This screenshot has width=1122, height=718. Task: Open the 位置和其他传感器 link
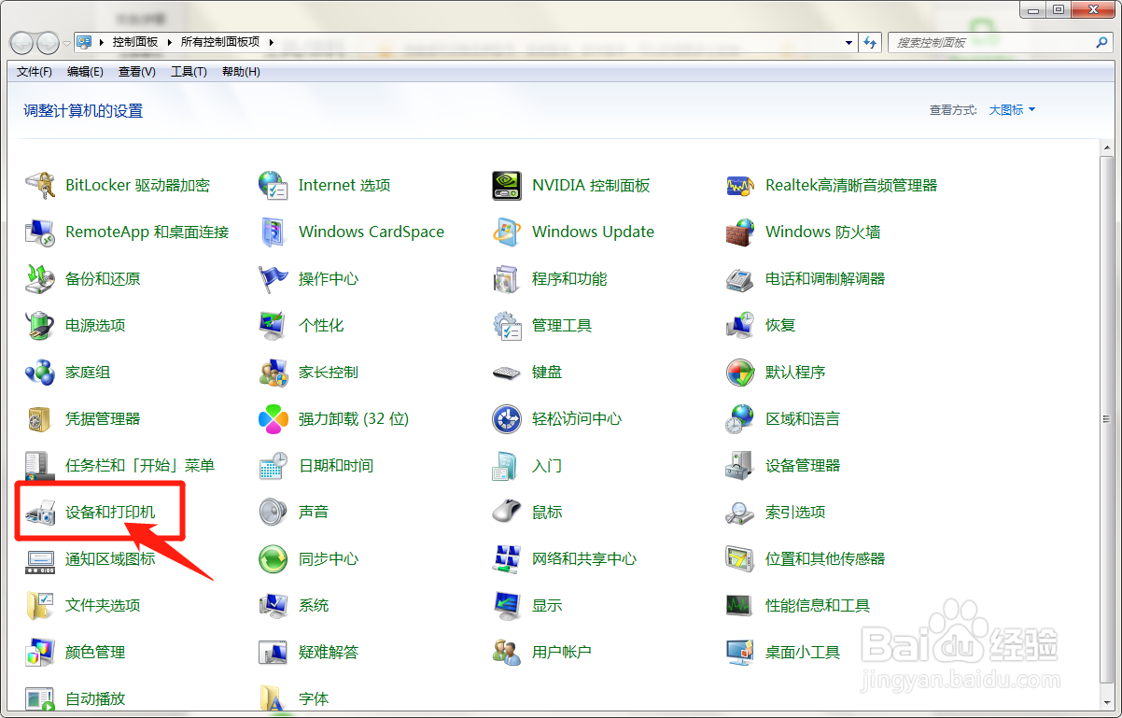point(825,558)
